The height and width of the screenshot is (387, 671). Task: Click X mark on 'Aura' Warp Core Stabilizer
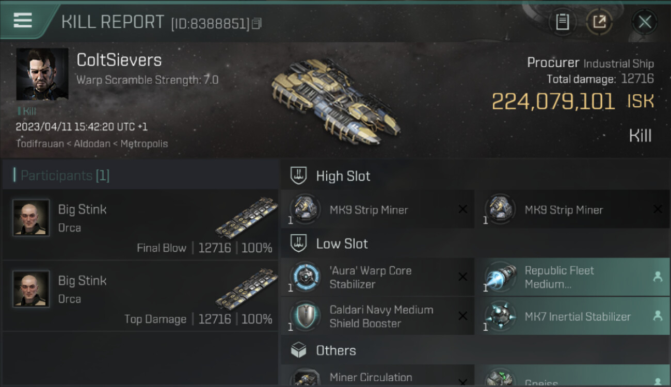pos(463,277)
